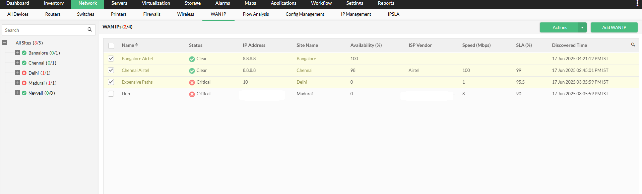Screen dimensions: 642x194
Task: Click the Add WAN IP button
Action: click(614, 27)
